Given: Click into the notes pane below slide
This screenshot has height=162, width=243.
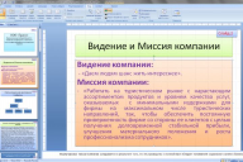Looking at the screenshot, I should [142, 154].
